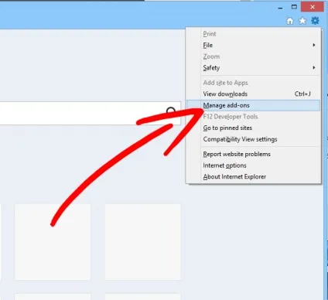Expand the Safety submenu
328x300 pixels.
point(253,68)
